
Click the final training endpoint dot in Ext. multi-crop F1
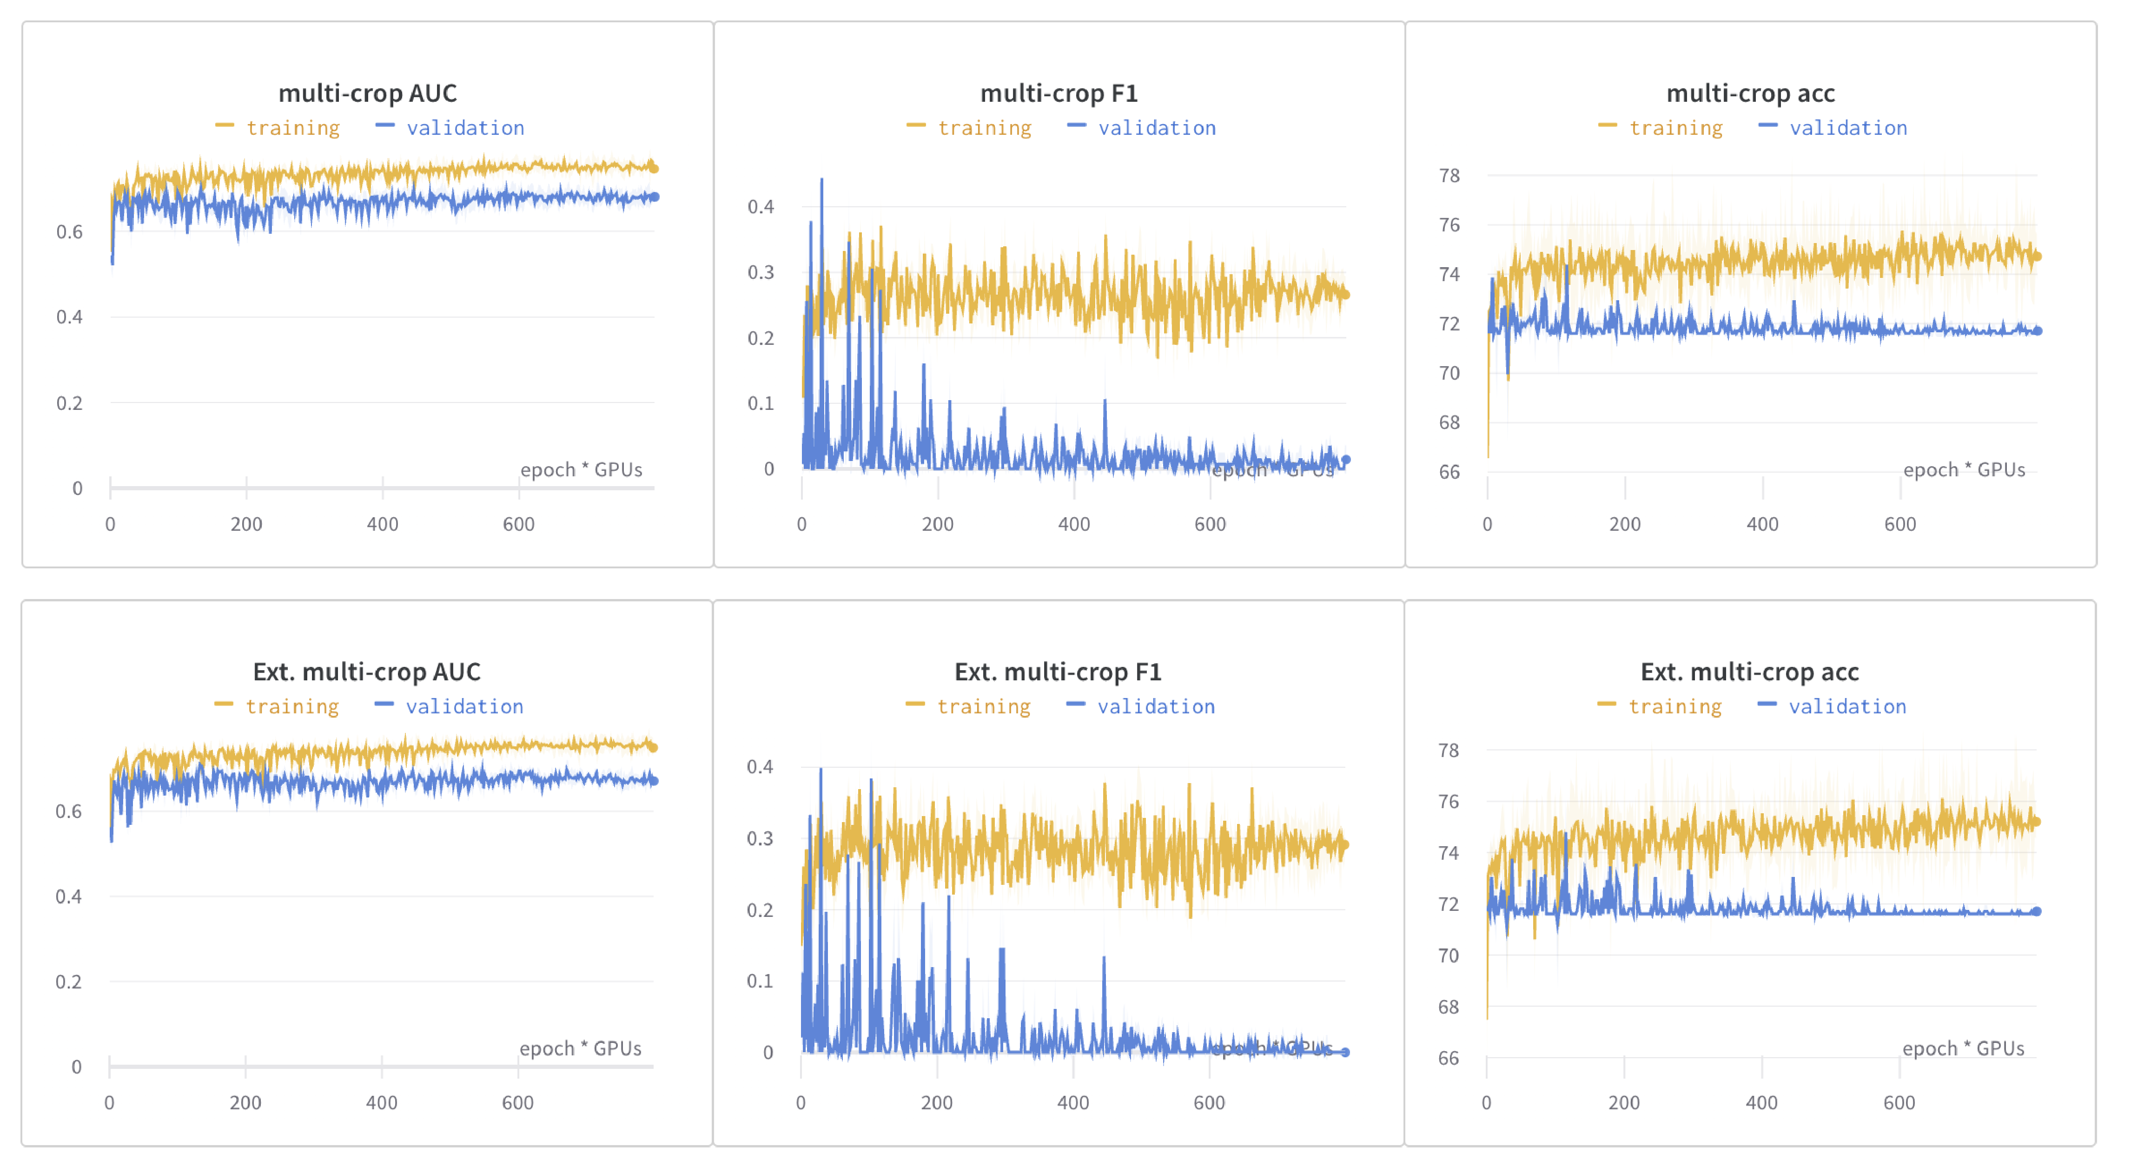click(1345, 845)
